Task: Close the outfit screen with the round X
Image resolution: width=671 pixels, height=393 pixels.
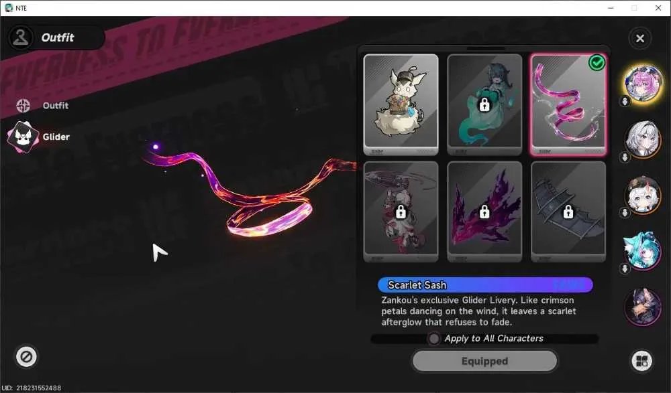Action: pos(639,38)
